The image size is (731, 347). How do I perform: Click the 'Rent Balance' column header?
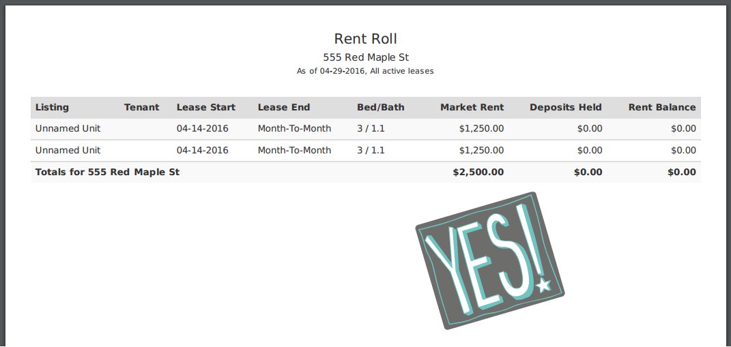(x=662, y=107)
